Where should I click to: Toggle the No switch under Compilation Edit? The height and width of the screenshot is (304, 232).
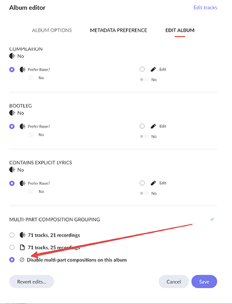click(x=144, y=80)
